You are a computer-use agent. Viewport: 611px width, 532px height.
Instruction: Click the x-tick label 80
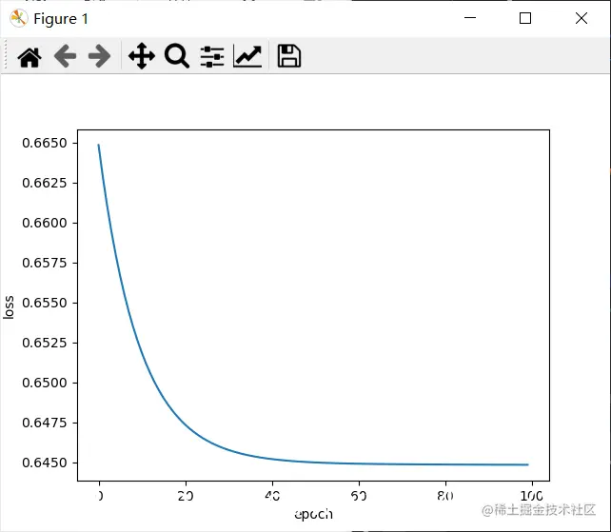coord(445,496)
